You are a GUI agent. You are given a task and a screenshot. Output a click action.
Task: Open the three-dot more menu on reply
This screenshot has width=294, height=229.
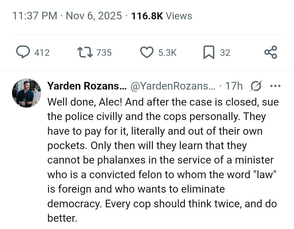point(275,86)
